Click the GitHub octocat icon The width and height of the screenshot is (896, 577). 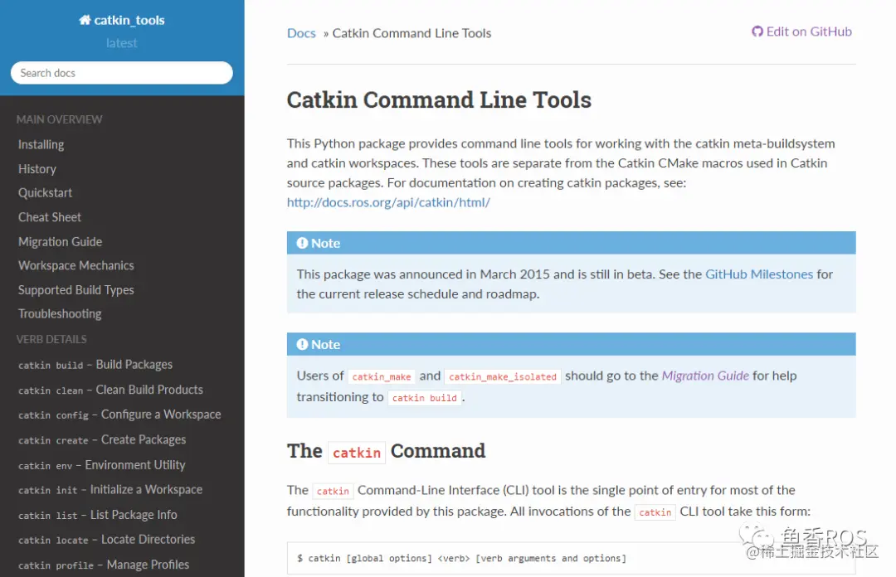757,32
